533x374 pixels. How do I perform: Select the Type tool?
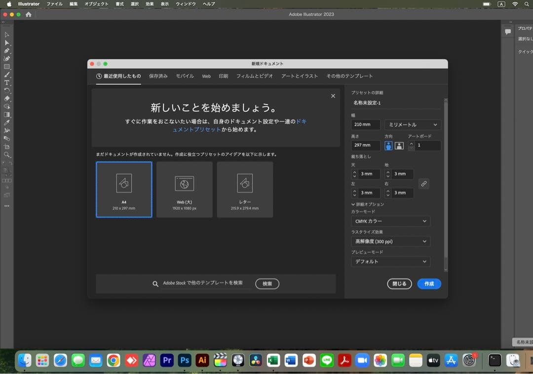point(7,83)
